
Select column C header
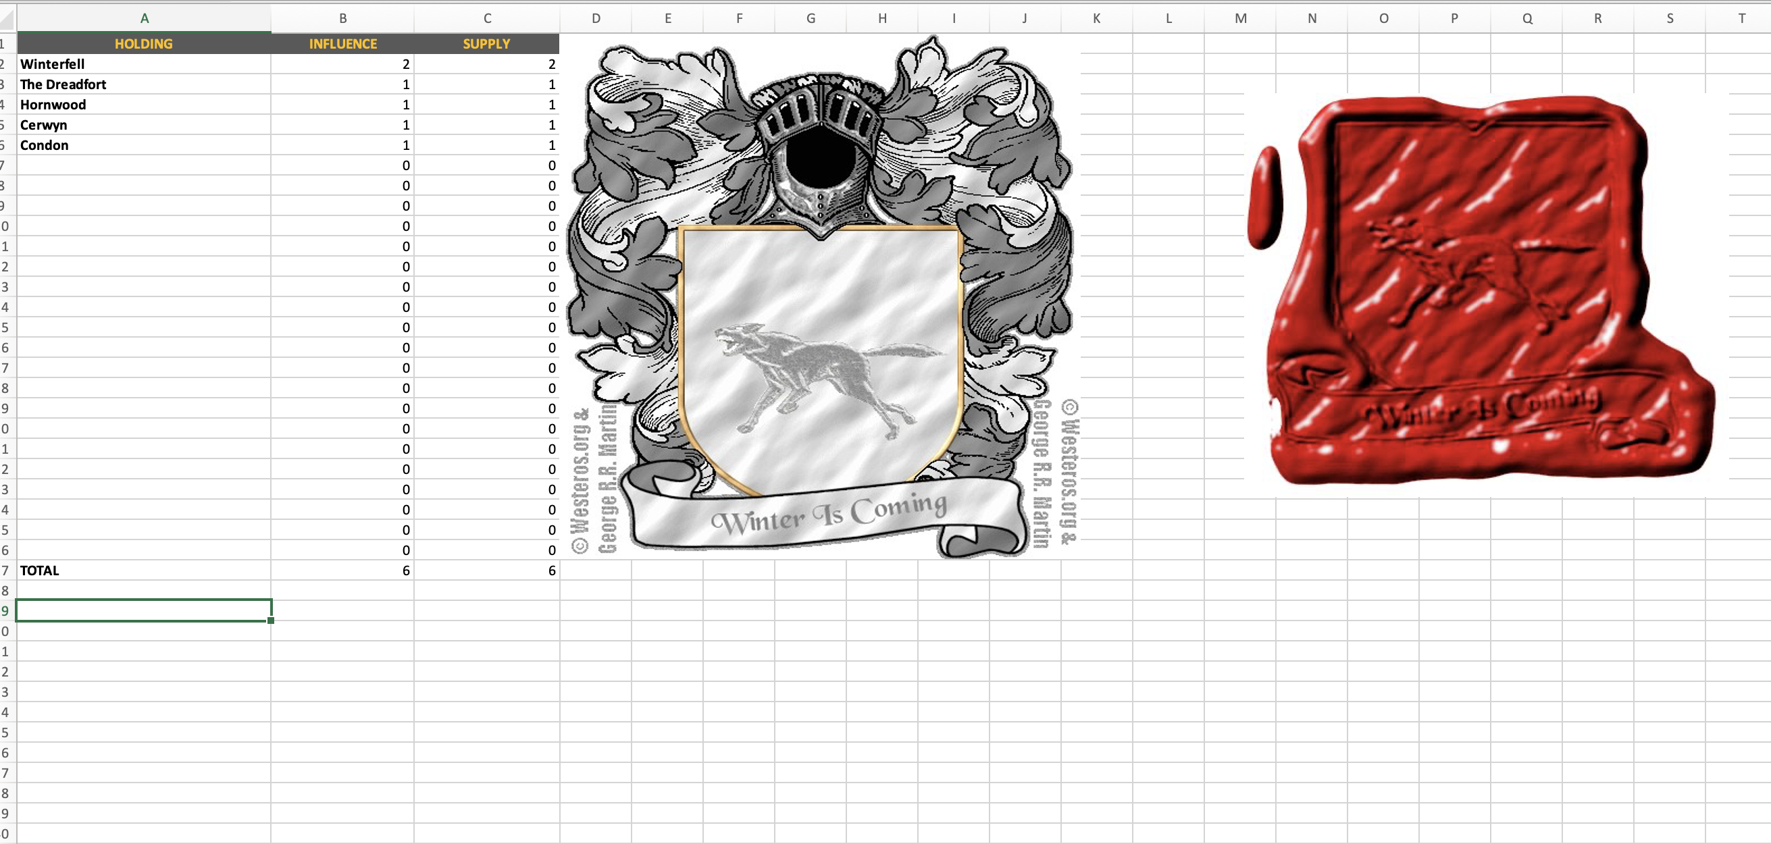pos(487,18)
